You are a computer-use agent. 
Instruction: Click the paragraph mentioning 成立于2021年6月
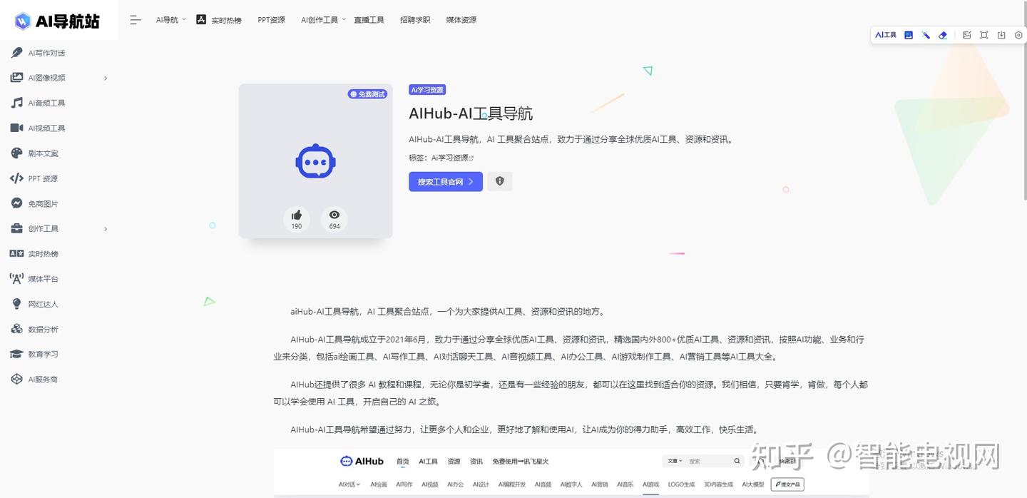coord(571,348)
